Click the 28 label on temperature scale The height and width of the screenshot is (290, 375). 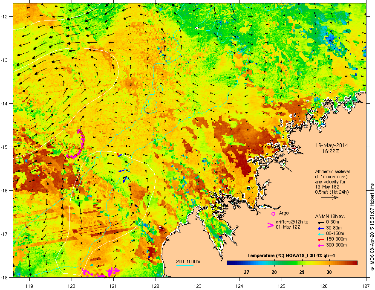tap(274, 272)
